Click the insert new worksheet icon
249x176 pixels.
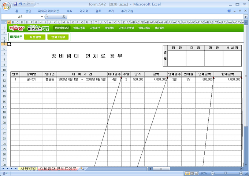(82, 169)
